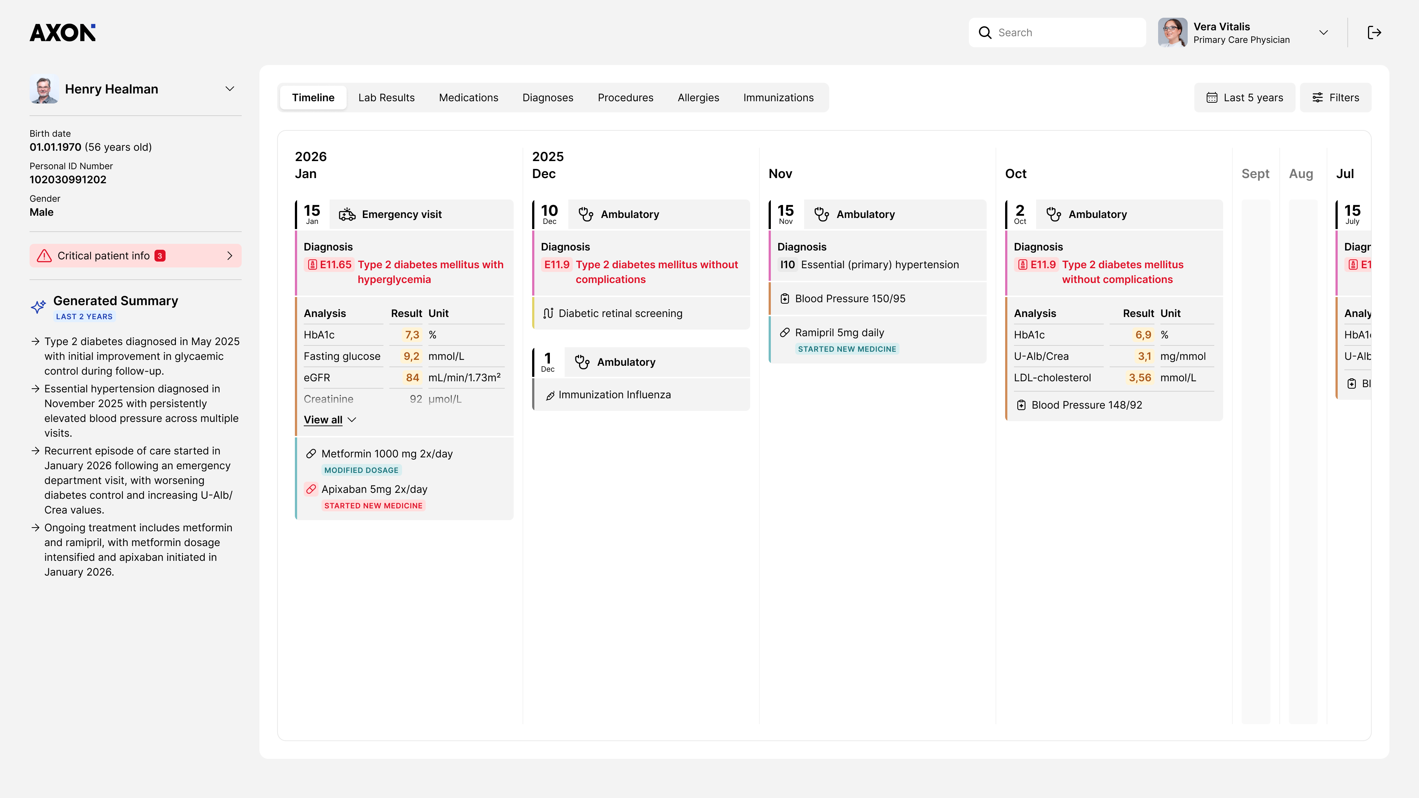This screenshot has height=798, width=1419.
Task: Switch to the Lab Results tab
Action: 386,98
